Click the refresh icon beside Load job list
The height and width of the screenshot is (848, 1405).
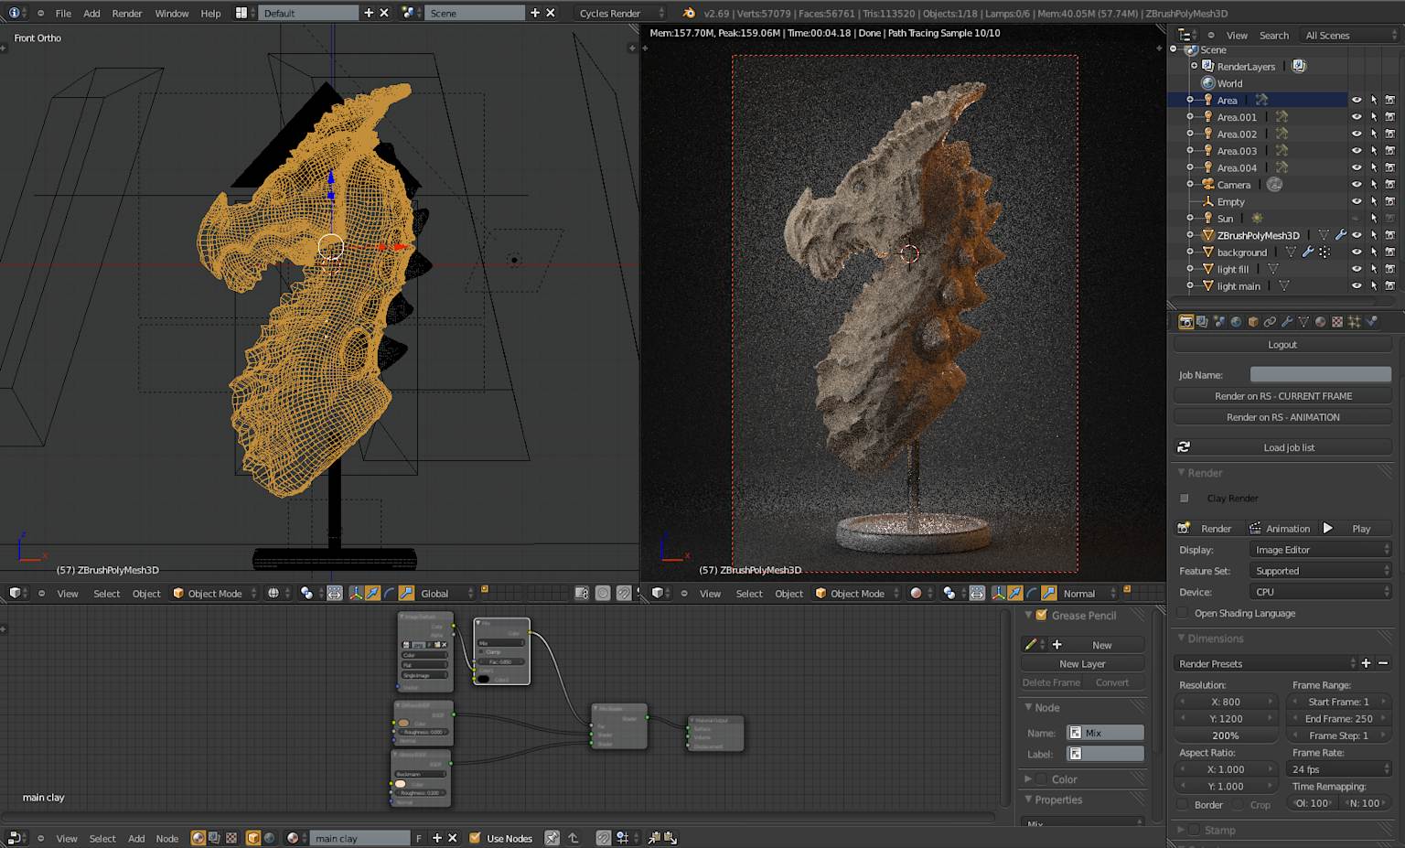click(1184, 447)
